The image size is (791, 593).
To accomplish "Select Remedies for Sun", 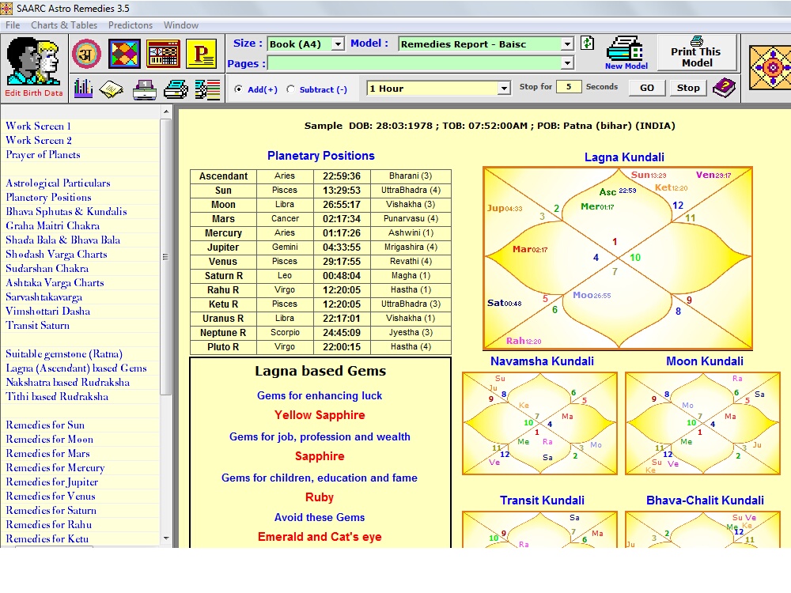I will tap(45, 425).
